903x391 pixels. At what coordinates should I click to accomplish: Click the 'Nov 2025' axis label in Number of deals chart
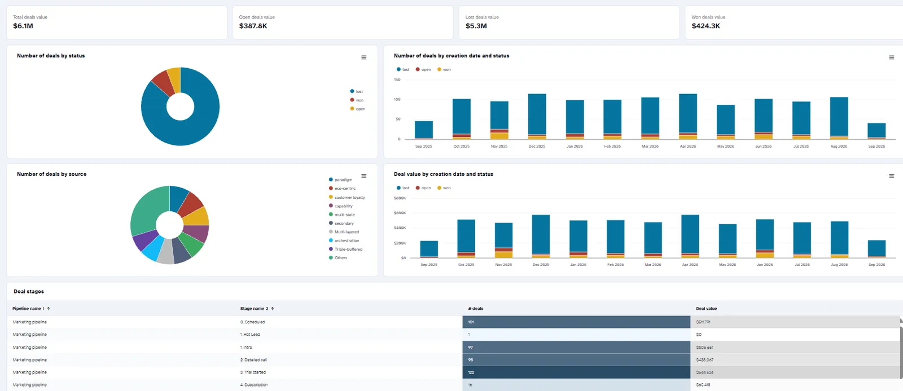pyautogui.click(x=499, y=146)
